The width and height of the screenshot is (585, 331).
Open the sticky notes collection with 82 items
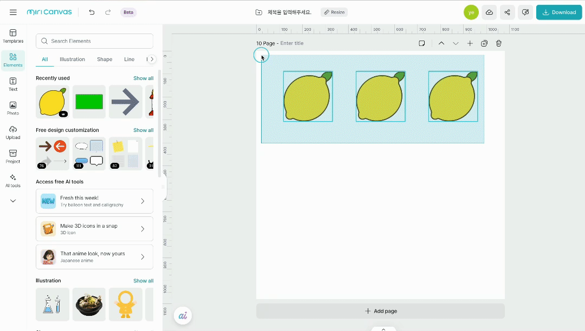click(x=125, y=154)
